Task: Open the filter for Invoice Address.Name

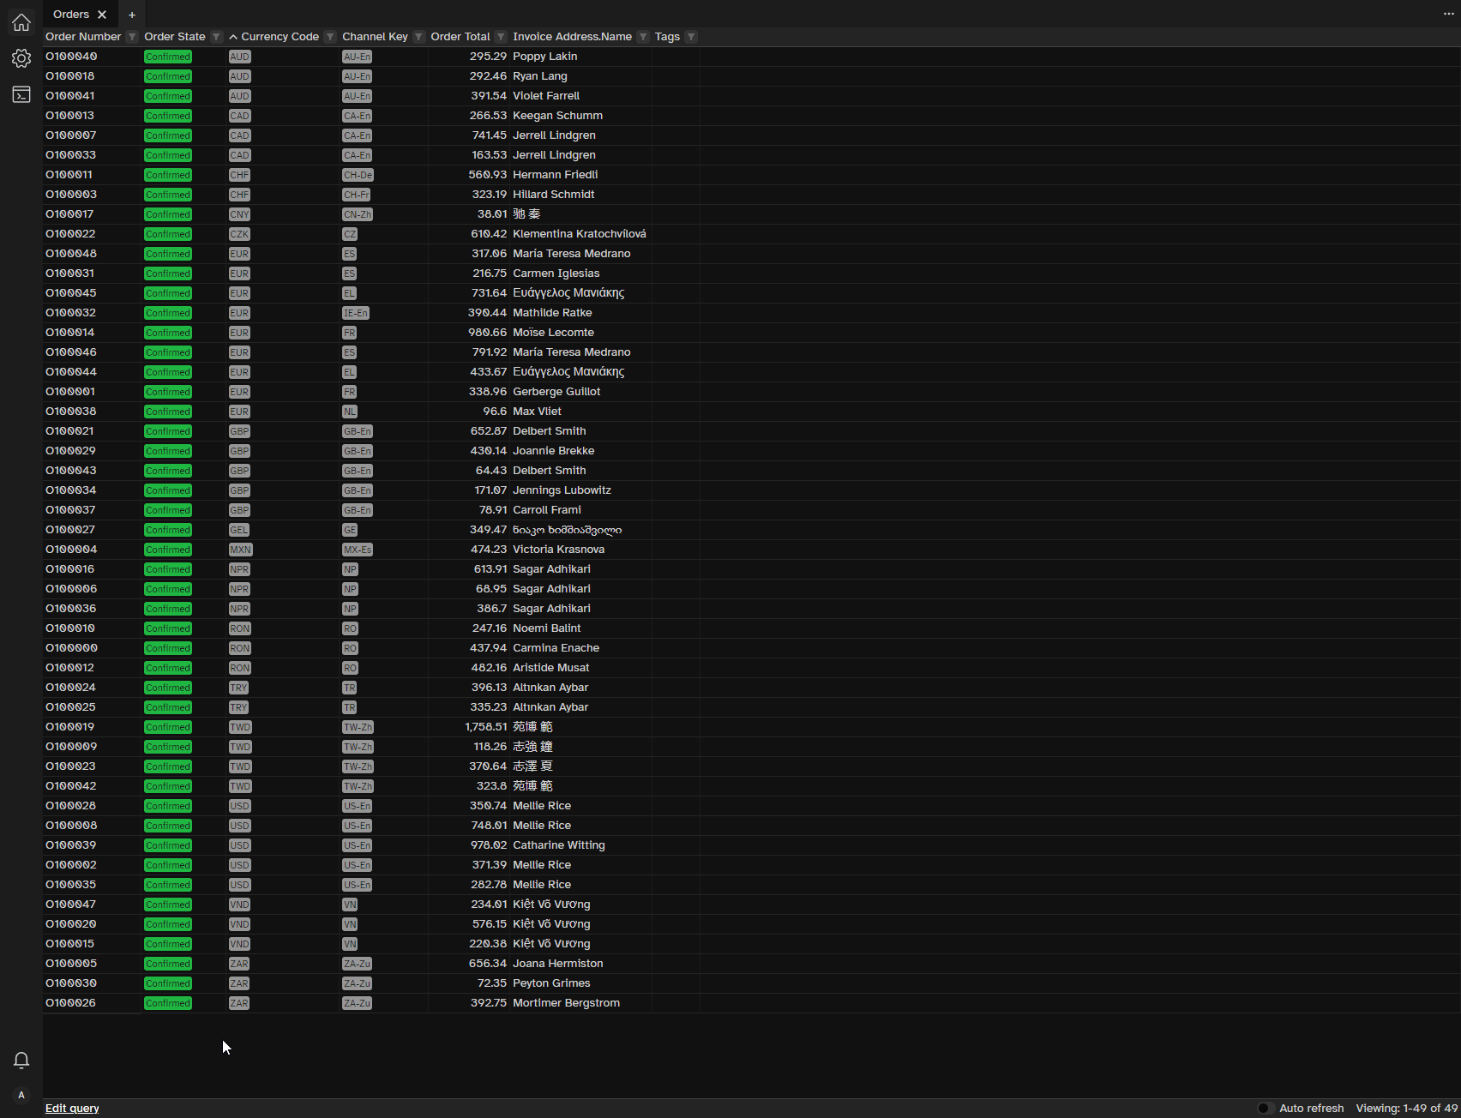Action: 642,37
